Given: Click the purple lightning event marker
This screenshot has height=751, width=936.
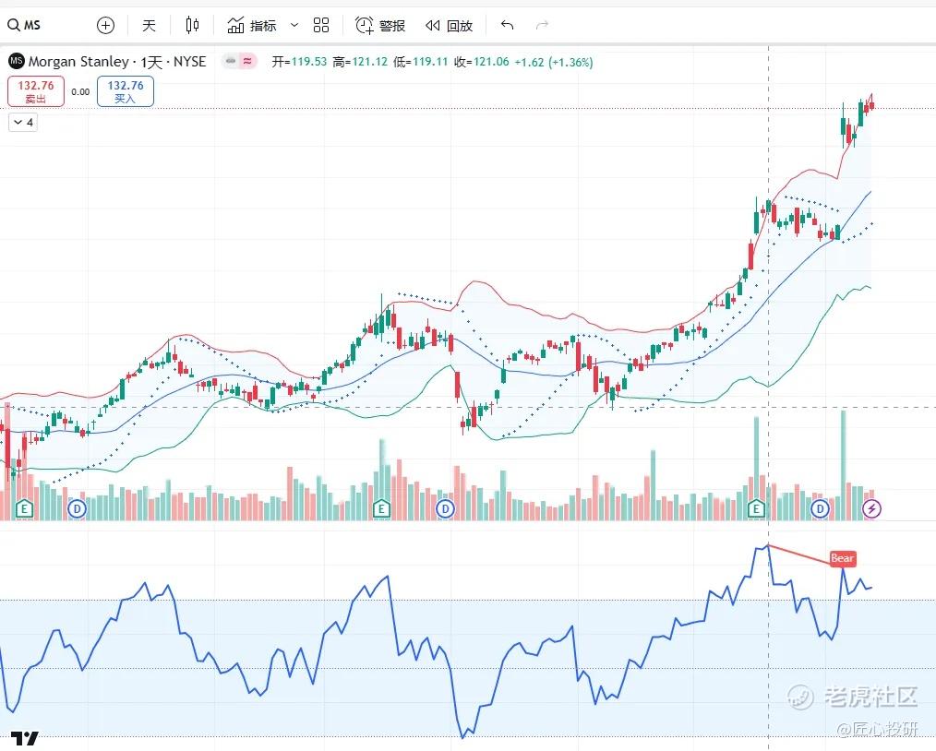Looking at the screenshot, I should pyautogui.click(x=870, y=508).
